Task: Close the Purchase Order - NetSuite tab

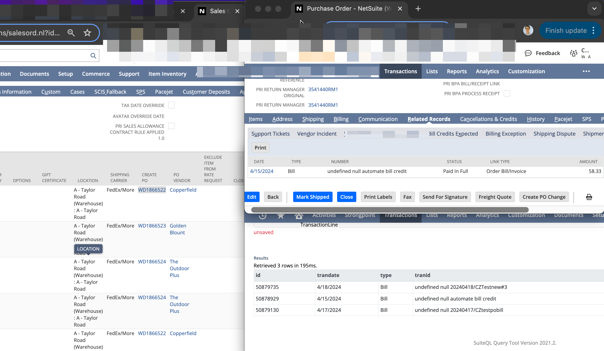Action: tap(400, 9)
